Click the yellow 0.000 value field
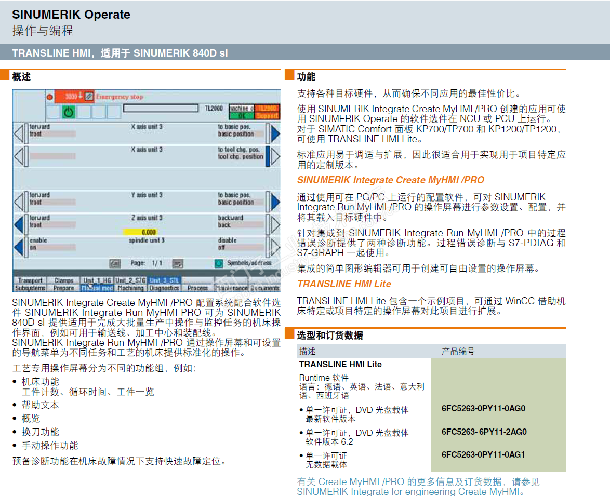610x496 pixels. point(140,232)
